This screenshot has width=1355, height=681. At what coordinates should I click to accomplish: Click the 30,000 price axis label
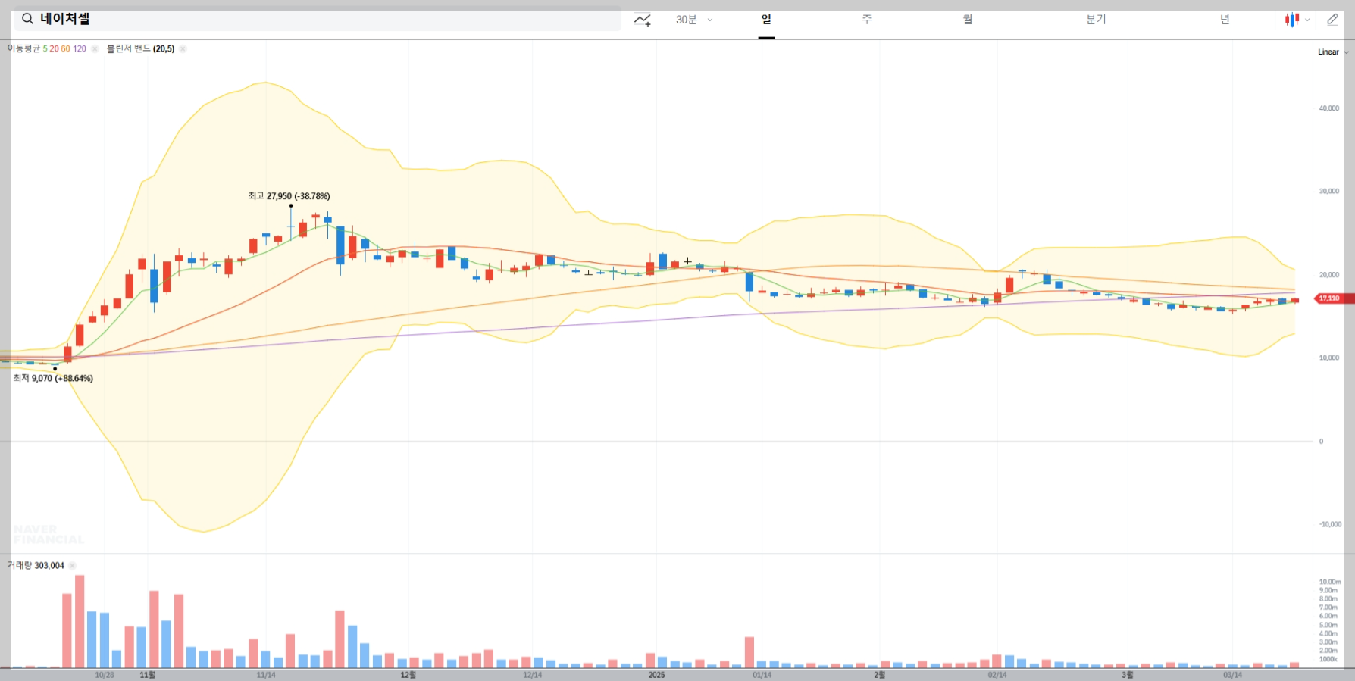point(1329,191)
